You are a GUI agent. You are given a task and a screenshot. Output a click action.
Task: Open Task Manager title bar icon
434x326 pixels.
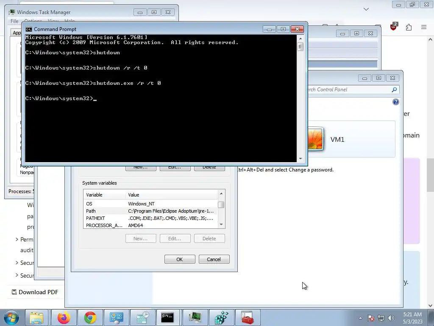point(11,12)
